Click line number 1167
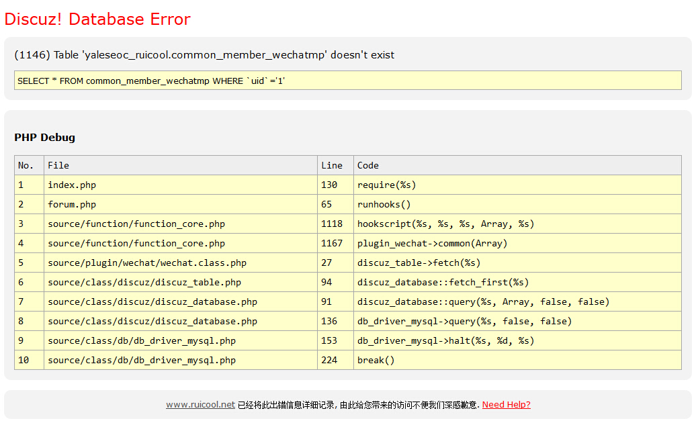Viewport: 700px width, 425px height. (x=335, y=243)
